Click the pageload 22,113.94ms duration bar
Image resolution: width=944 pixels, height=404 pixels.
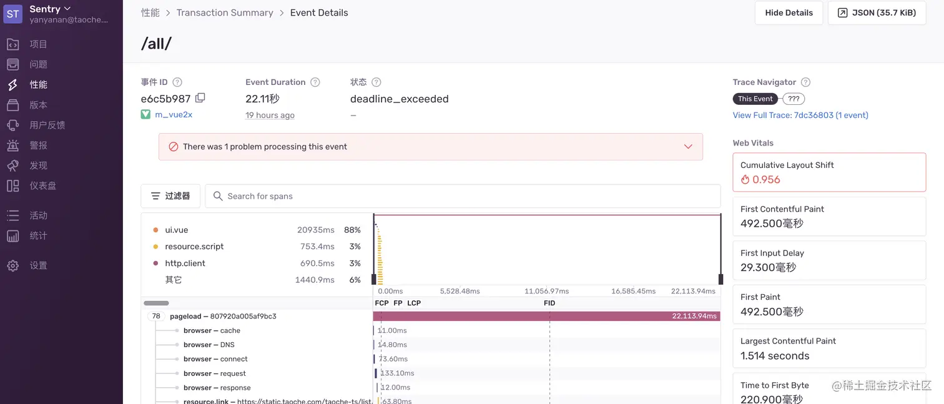click(x=546, y=317)
